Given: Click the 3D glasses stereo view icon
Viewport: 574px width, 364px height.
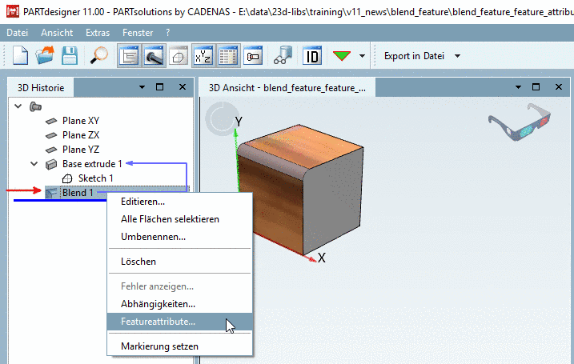Looking at the screenshot, I should pyautogui.click(x=520, y=122).
